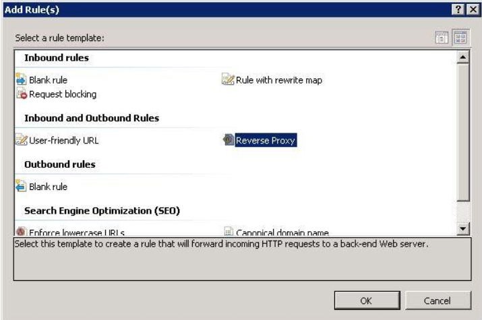Close the Add Rule(s) dialog
482x320 pixels.
(x=473, y=9)
